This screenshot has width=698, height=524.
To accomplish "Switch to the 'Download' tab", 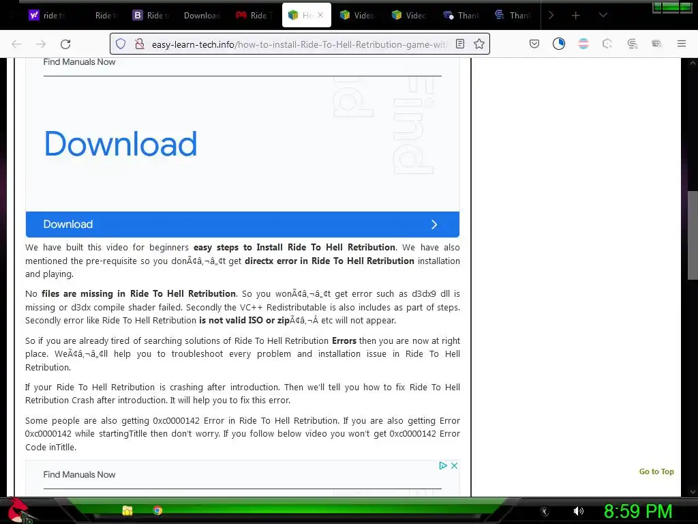I will [x=202, y=15].
